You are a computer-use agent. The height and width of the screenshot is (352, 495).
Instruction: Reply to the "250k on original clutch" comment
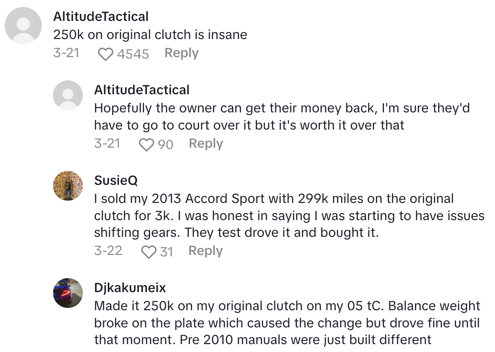tap(181, 53)
